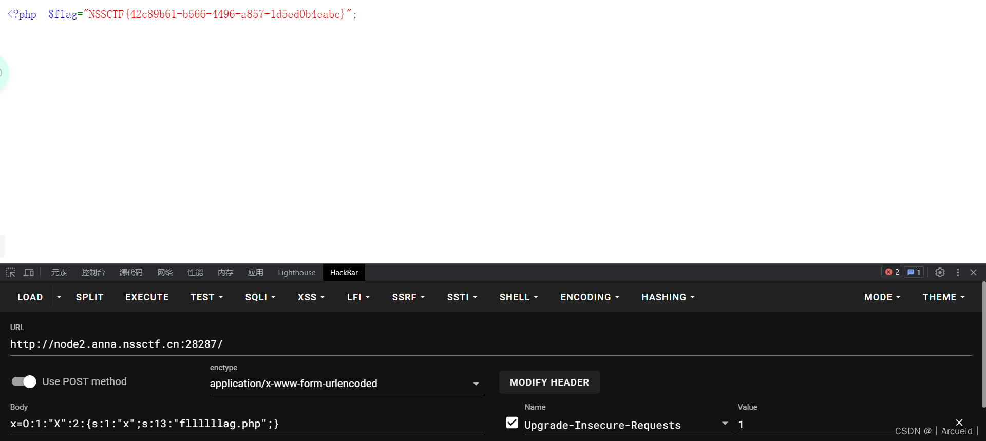Open the TEST dropdown menu

206,297
